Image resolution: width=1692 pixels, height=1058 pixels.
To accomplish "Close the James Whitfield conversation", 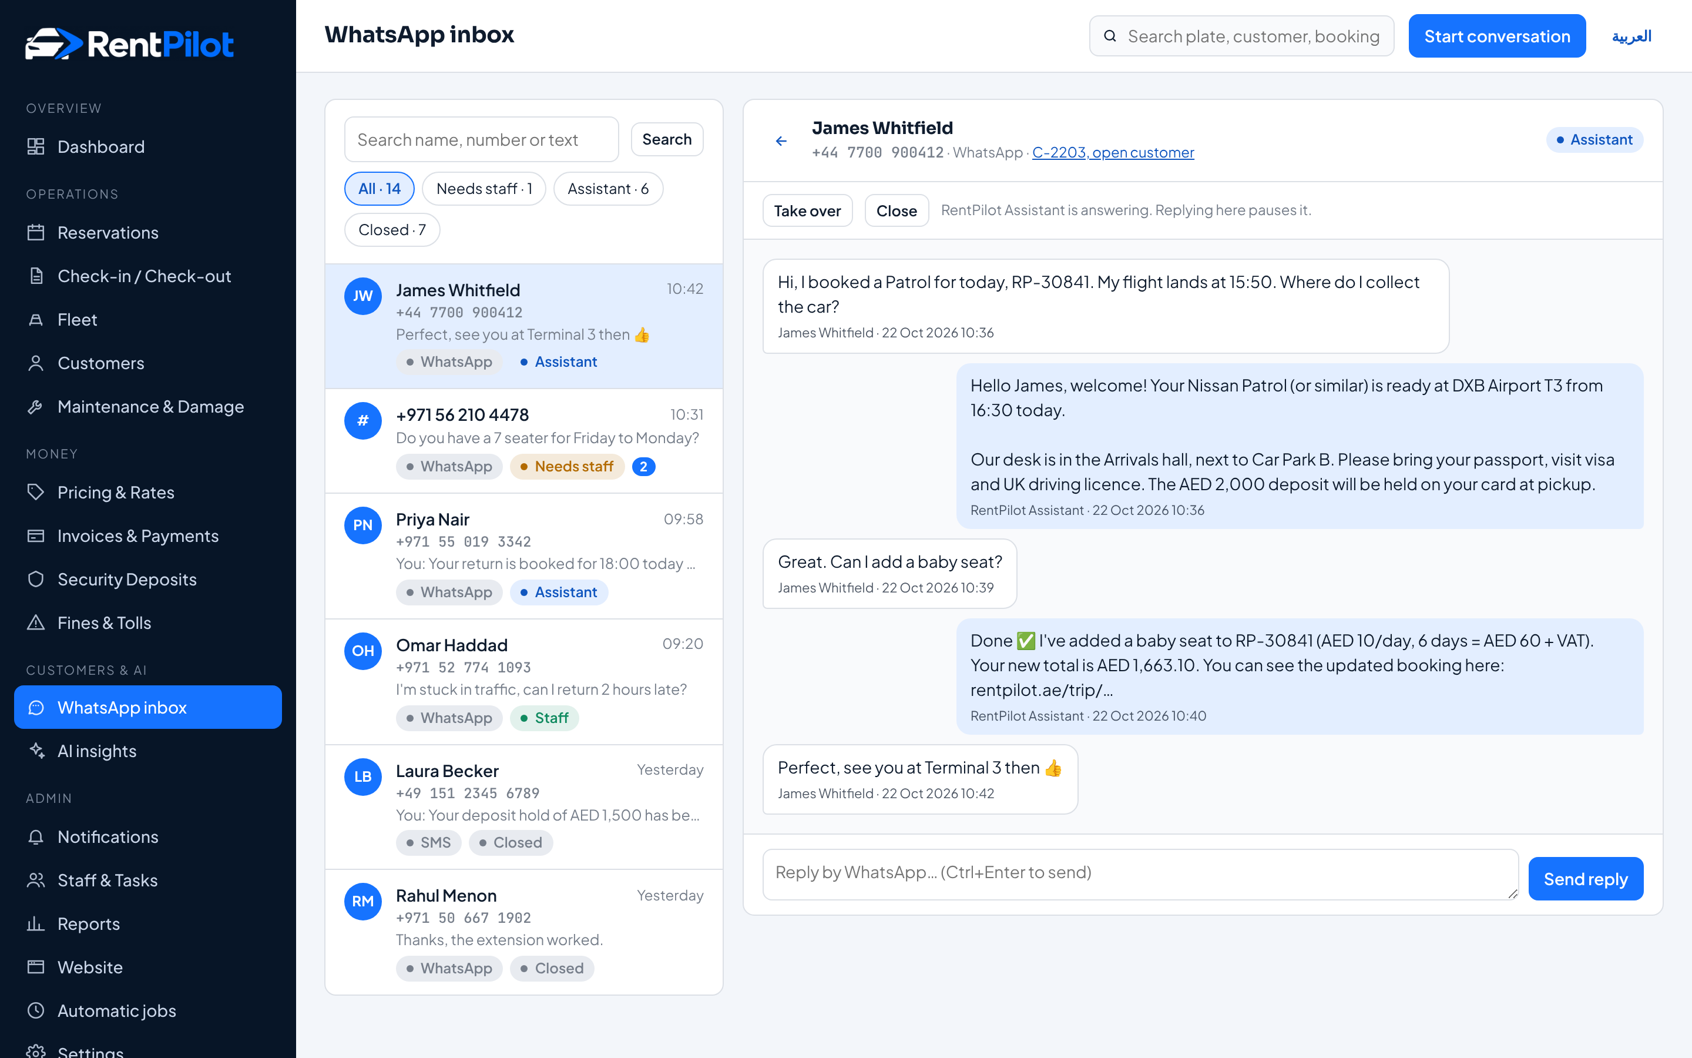I will coord(897,210).
